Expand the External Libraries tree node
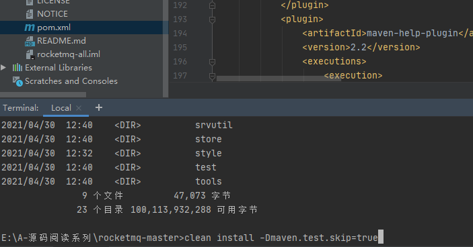The image size is (473, 247). click(x=3, y=67)
